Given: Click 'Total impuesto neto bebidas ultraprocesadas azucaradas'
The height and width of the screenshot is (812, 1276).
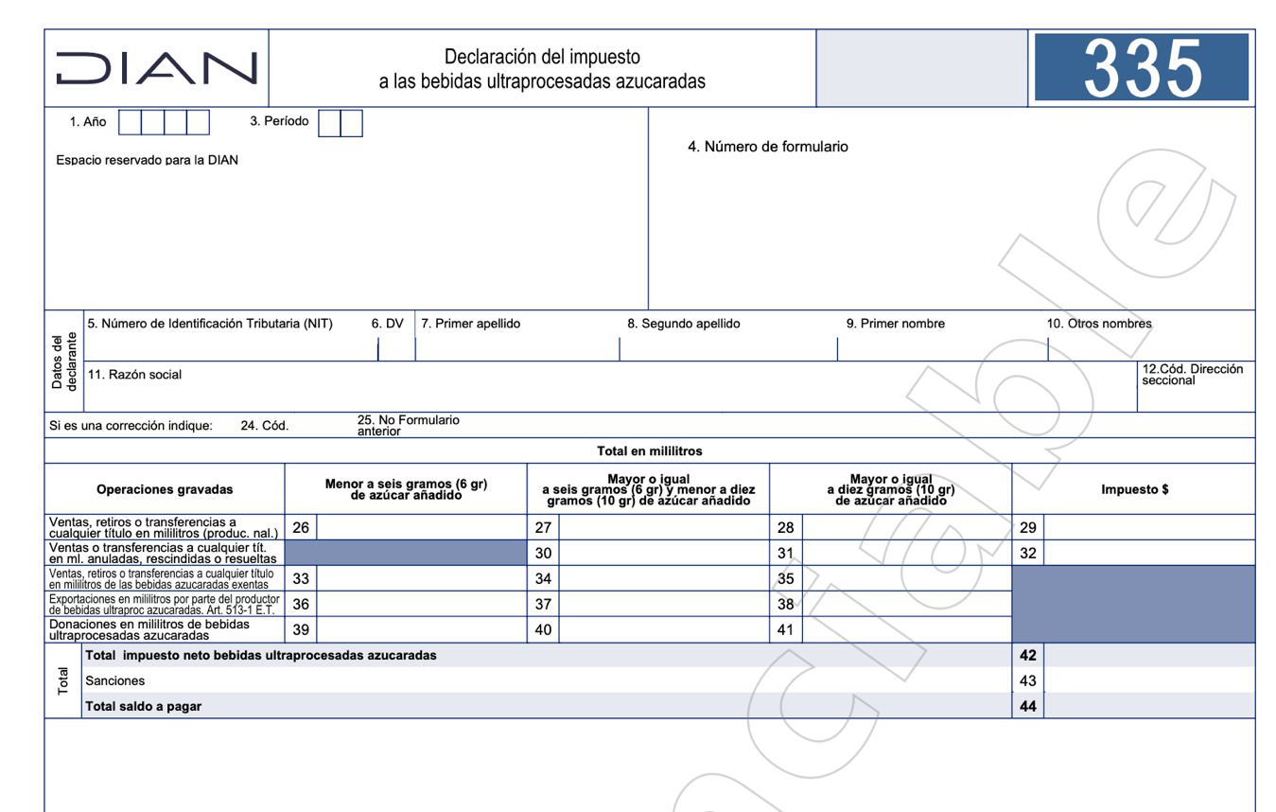Looking at the screenshot, I should [261, 656].
